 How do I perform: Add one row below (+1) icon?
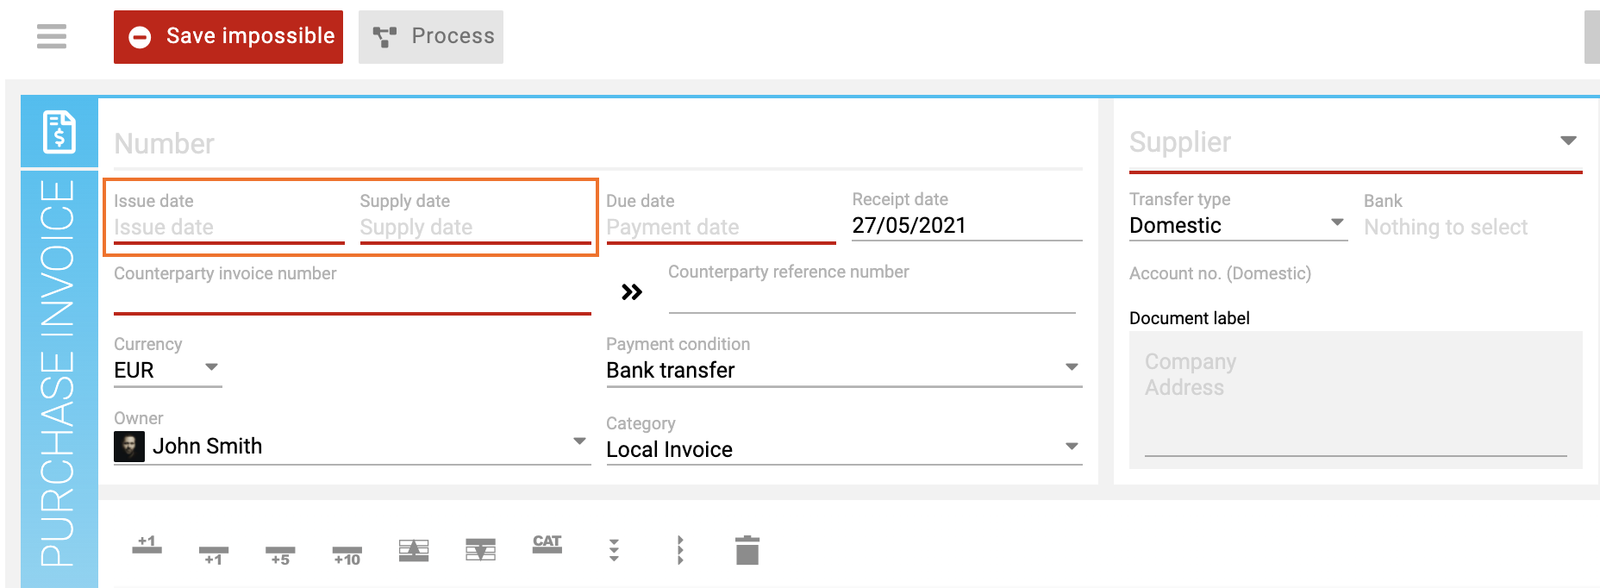[x=214, y=554]
